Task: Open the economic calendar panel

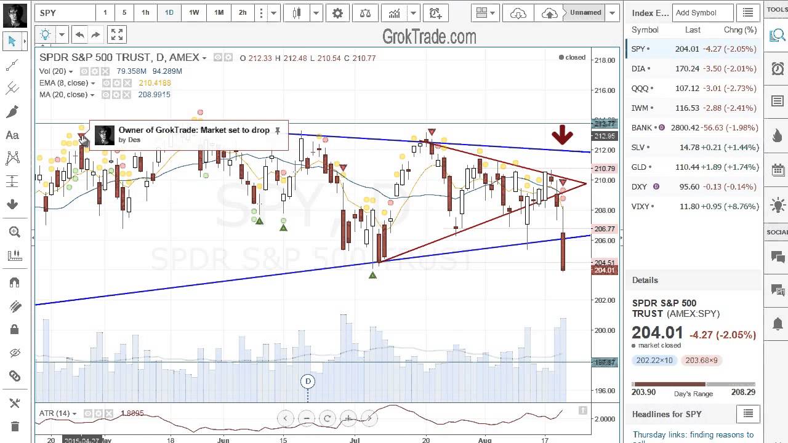Action: pyautogui.click(x=778, y=170)
